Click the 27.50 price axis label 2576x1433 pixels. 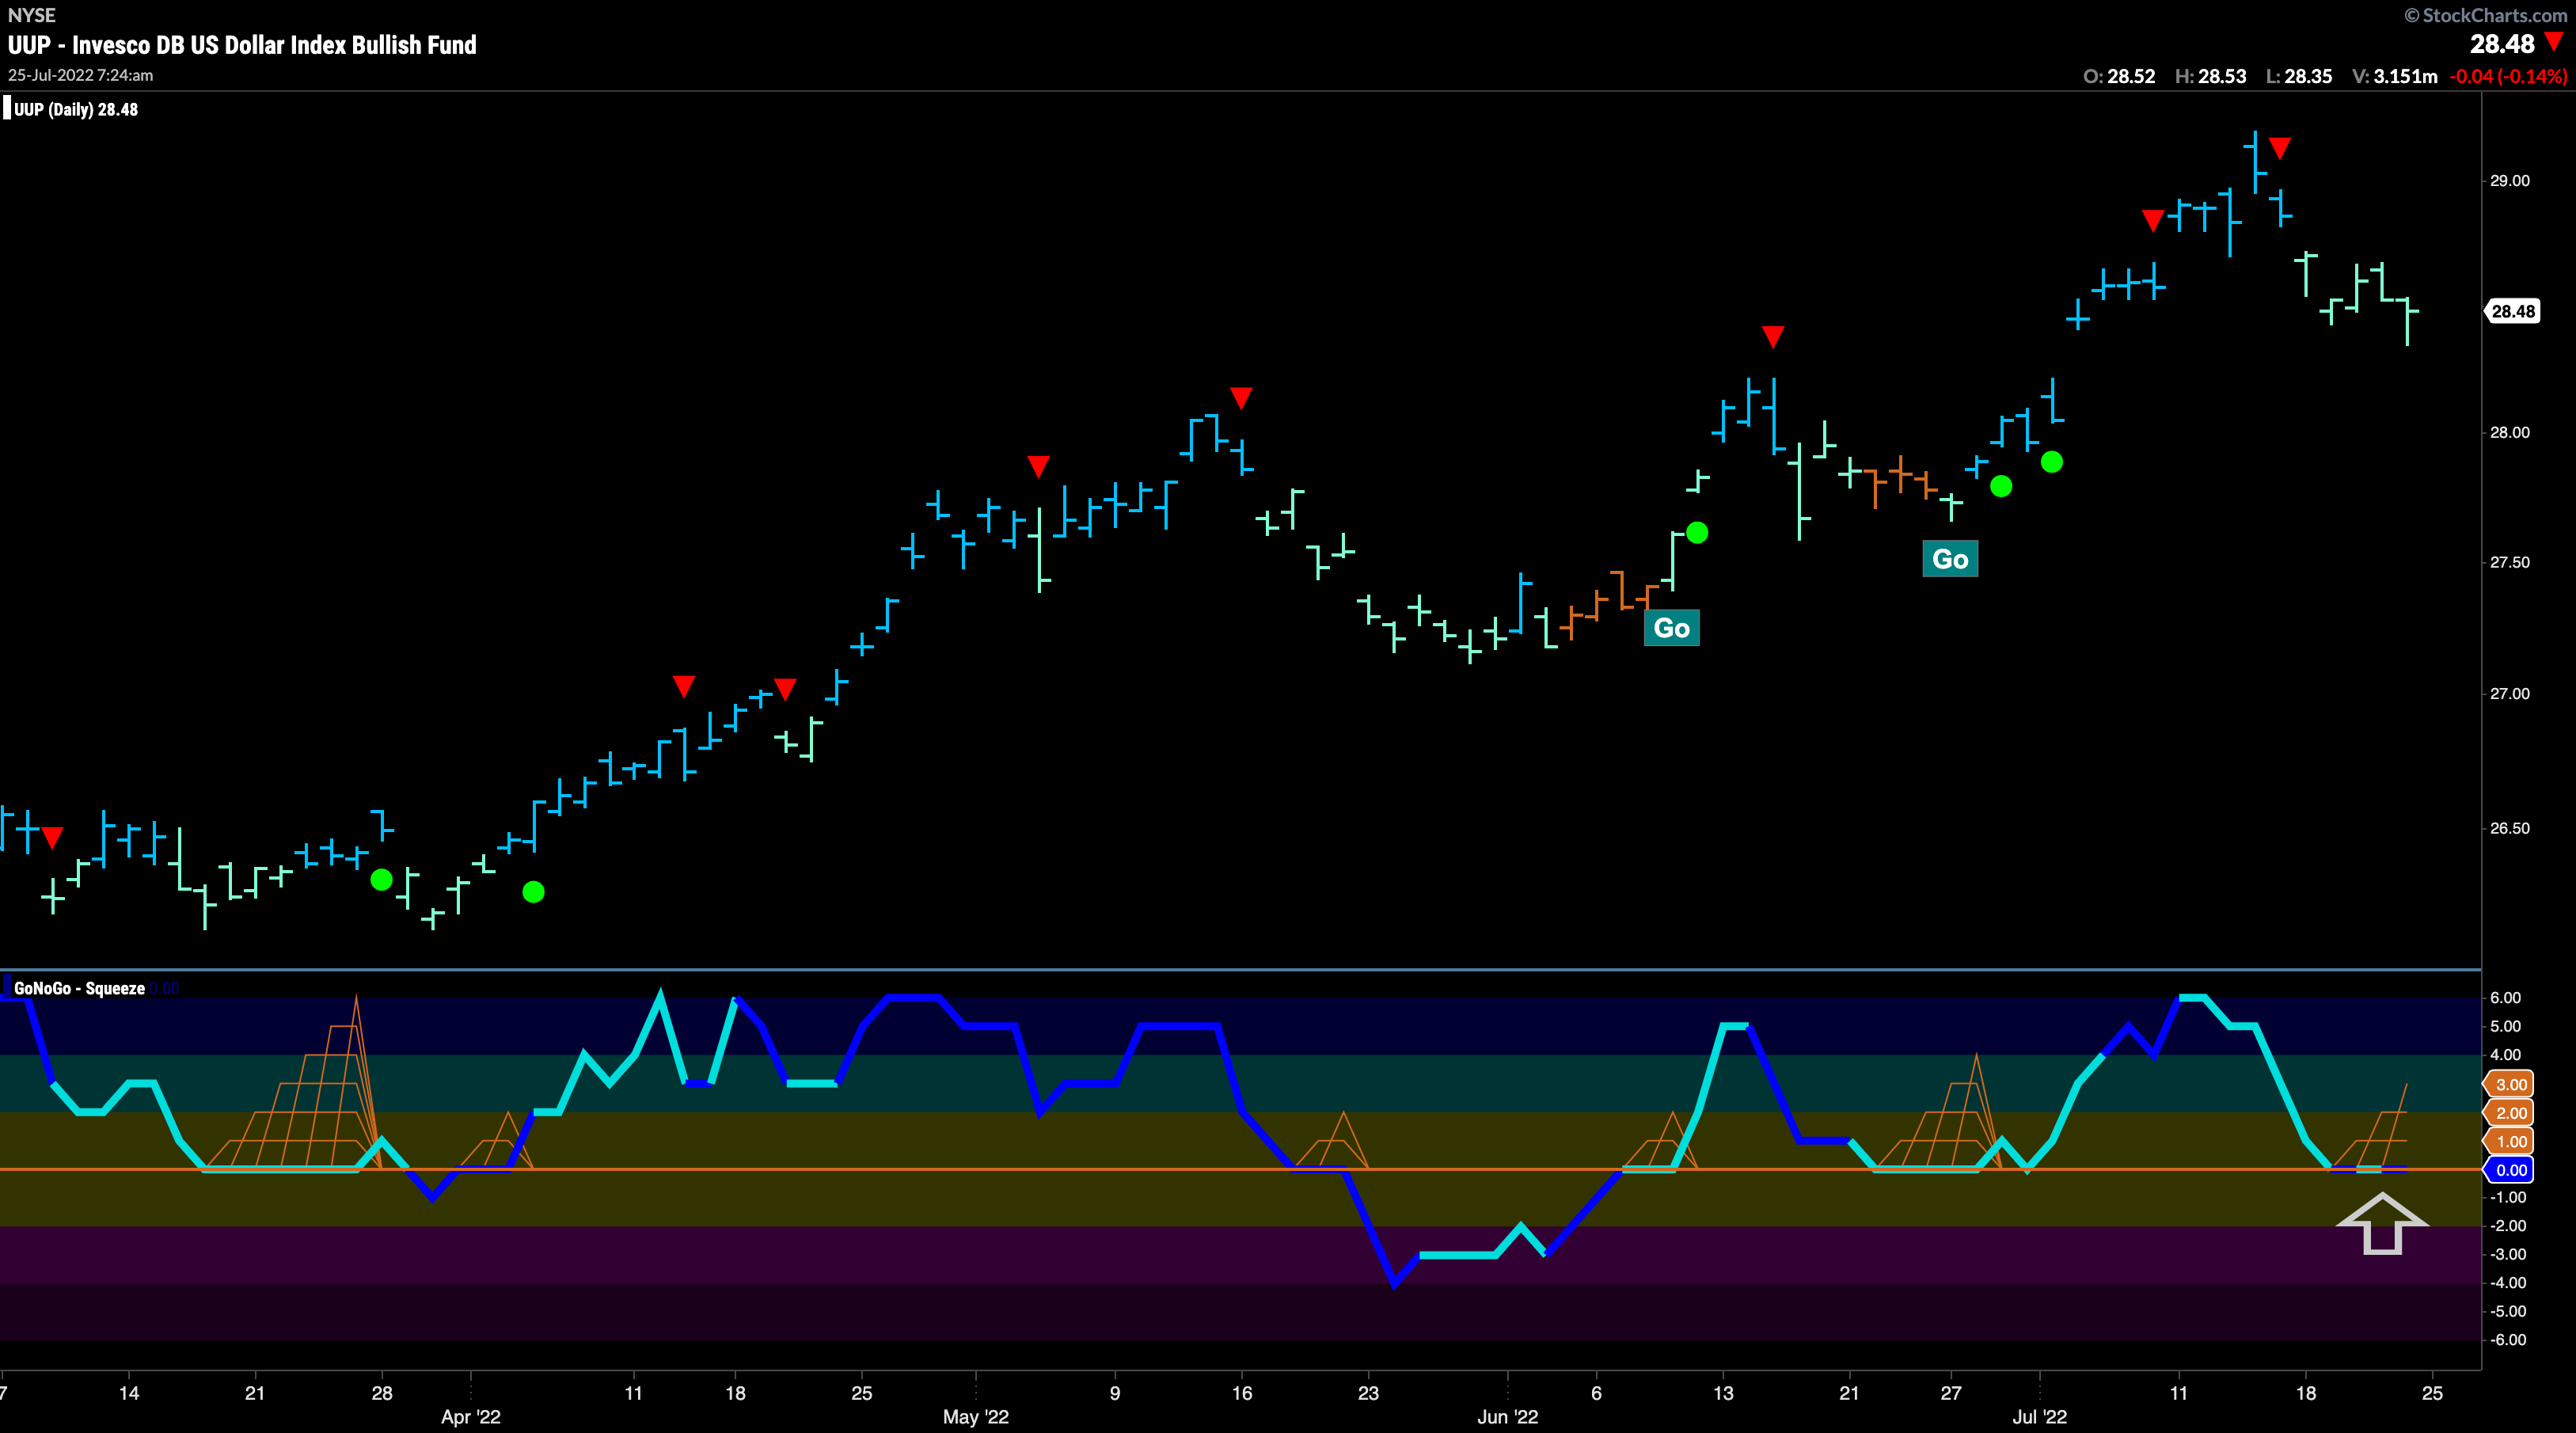[2509, 563]
